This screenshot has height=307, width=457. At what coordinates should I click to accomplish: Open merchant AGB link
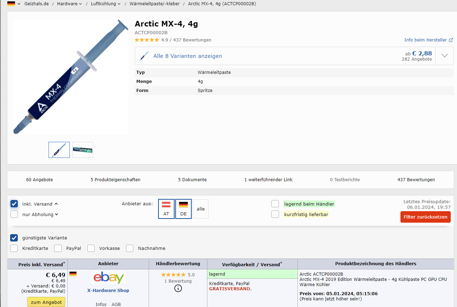(x=116, y=304)
